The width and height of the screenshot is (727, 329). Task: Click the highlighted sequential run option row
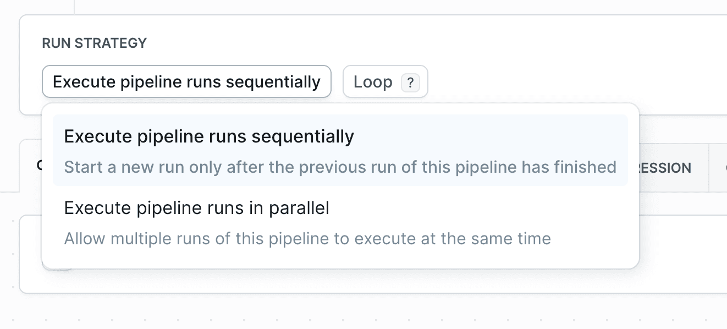341,149
